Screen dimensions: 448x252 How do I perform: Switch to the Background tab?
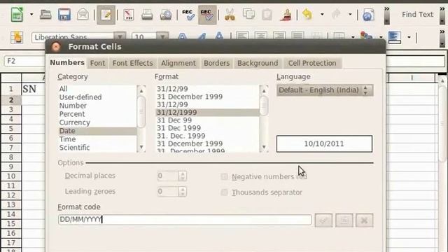(258, 63)
